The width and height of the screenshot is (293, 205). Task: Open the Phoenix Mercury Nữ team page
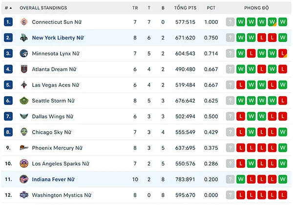click(57, 148)
